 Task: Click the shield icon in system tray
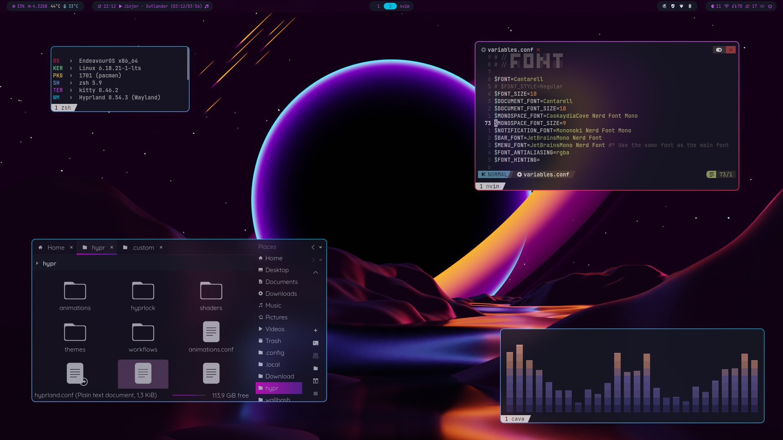pyautogui.click(x=673, y=6)
